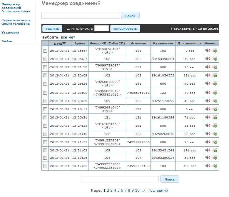Play the recording of the 191 sec call
Image resolution: width=229 pixels, height=197 pixels.
[208, 150]
